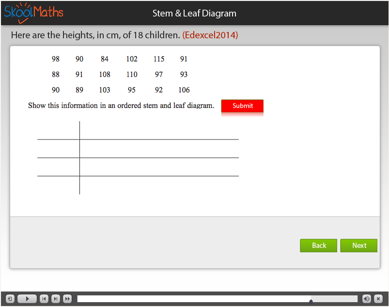Click the Stem & Leaf Diagram title
Image resolution: width=389 pixels, height=307 pixels.
pyautogui.click(x=194, y=13)
